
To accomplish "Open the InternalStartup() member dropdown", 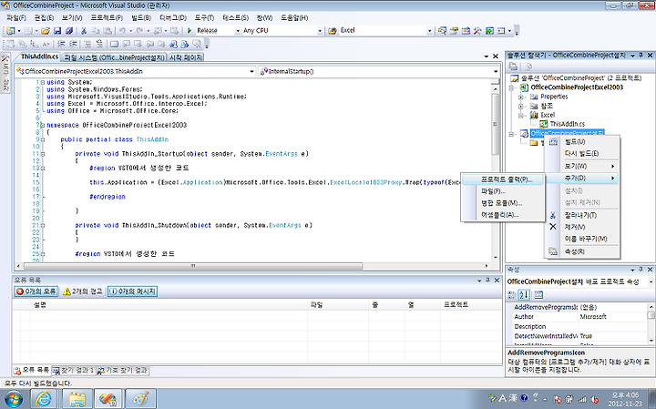I will click(x=496, y=72).
